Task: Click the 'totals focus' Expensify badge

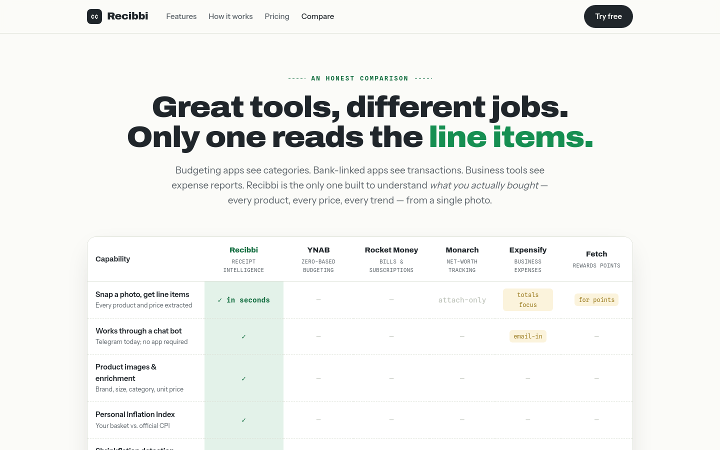Action: point(528,300)
